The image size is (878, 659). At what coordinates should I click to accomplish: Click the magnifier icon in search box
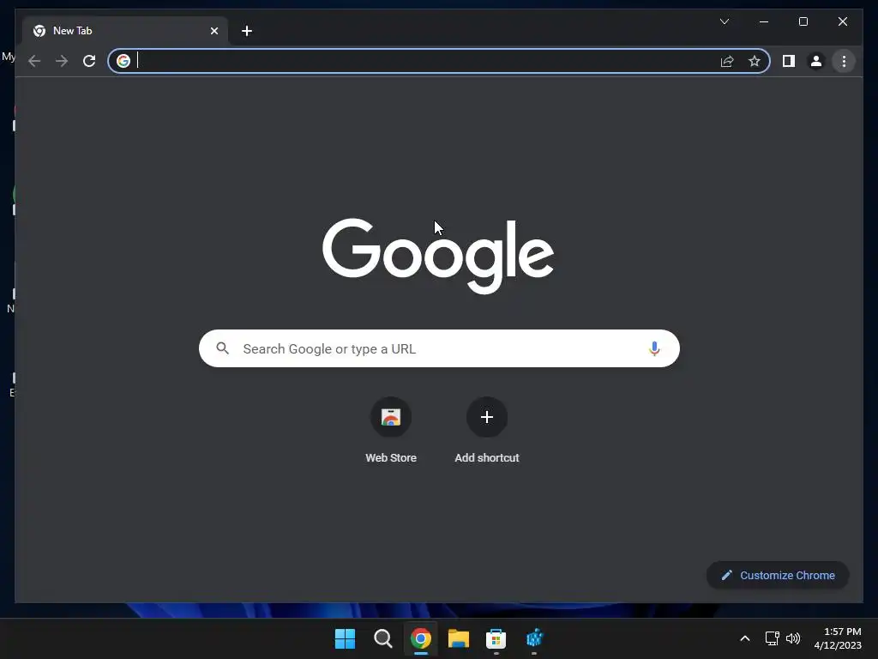222,348
